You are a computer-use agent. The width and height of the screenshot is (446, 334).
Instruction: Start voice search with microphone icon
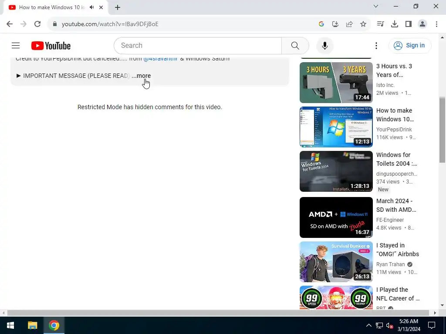coord(324,45)
